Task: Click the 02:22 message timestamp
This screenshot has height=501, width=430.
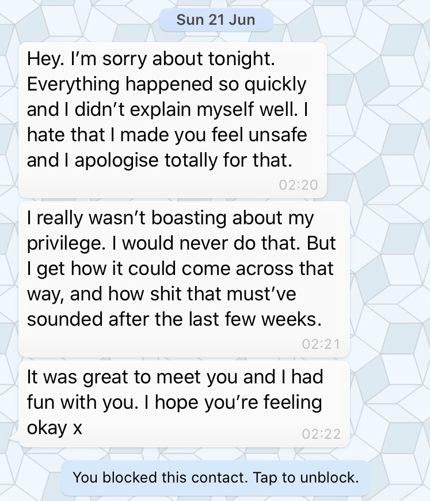Action: click(321, 434)
